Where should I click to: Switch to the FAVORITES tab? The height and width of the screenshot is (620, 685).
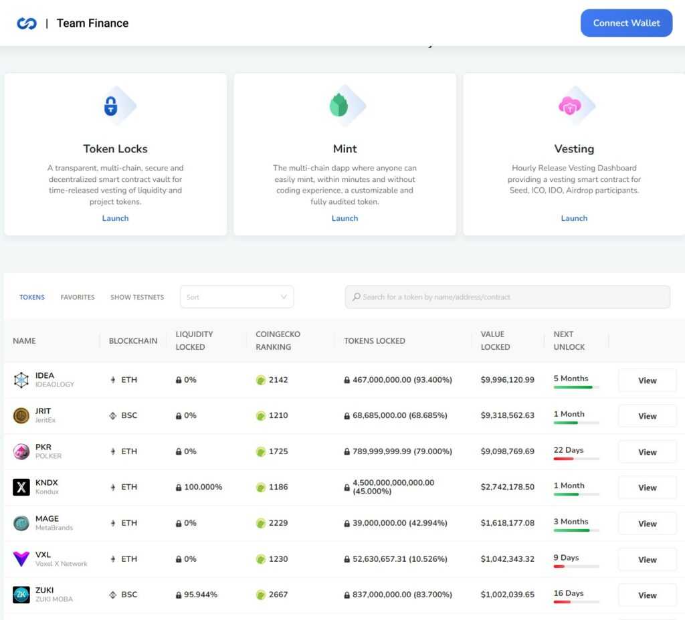point(77,297)
